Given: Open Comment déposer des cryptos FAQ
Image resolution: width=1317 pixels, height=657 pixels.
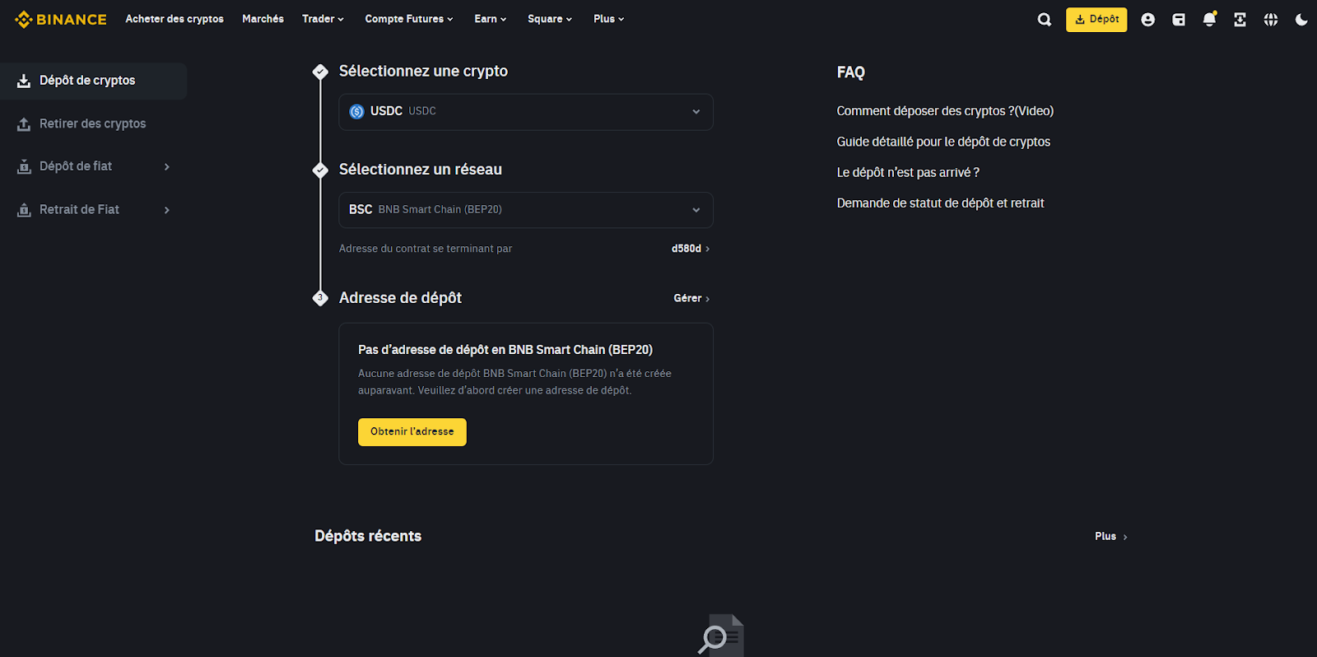Looking at the screenshot, I should (x=945, y=111).
